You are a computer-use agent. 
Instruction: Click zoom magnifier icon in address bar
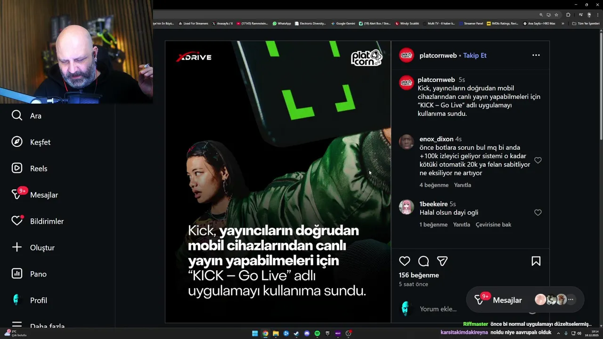pyautogui.click(x=541, y=15)
